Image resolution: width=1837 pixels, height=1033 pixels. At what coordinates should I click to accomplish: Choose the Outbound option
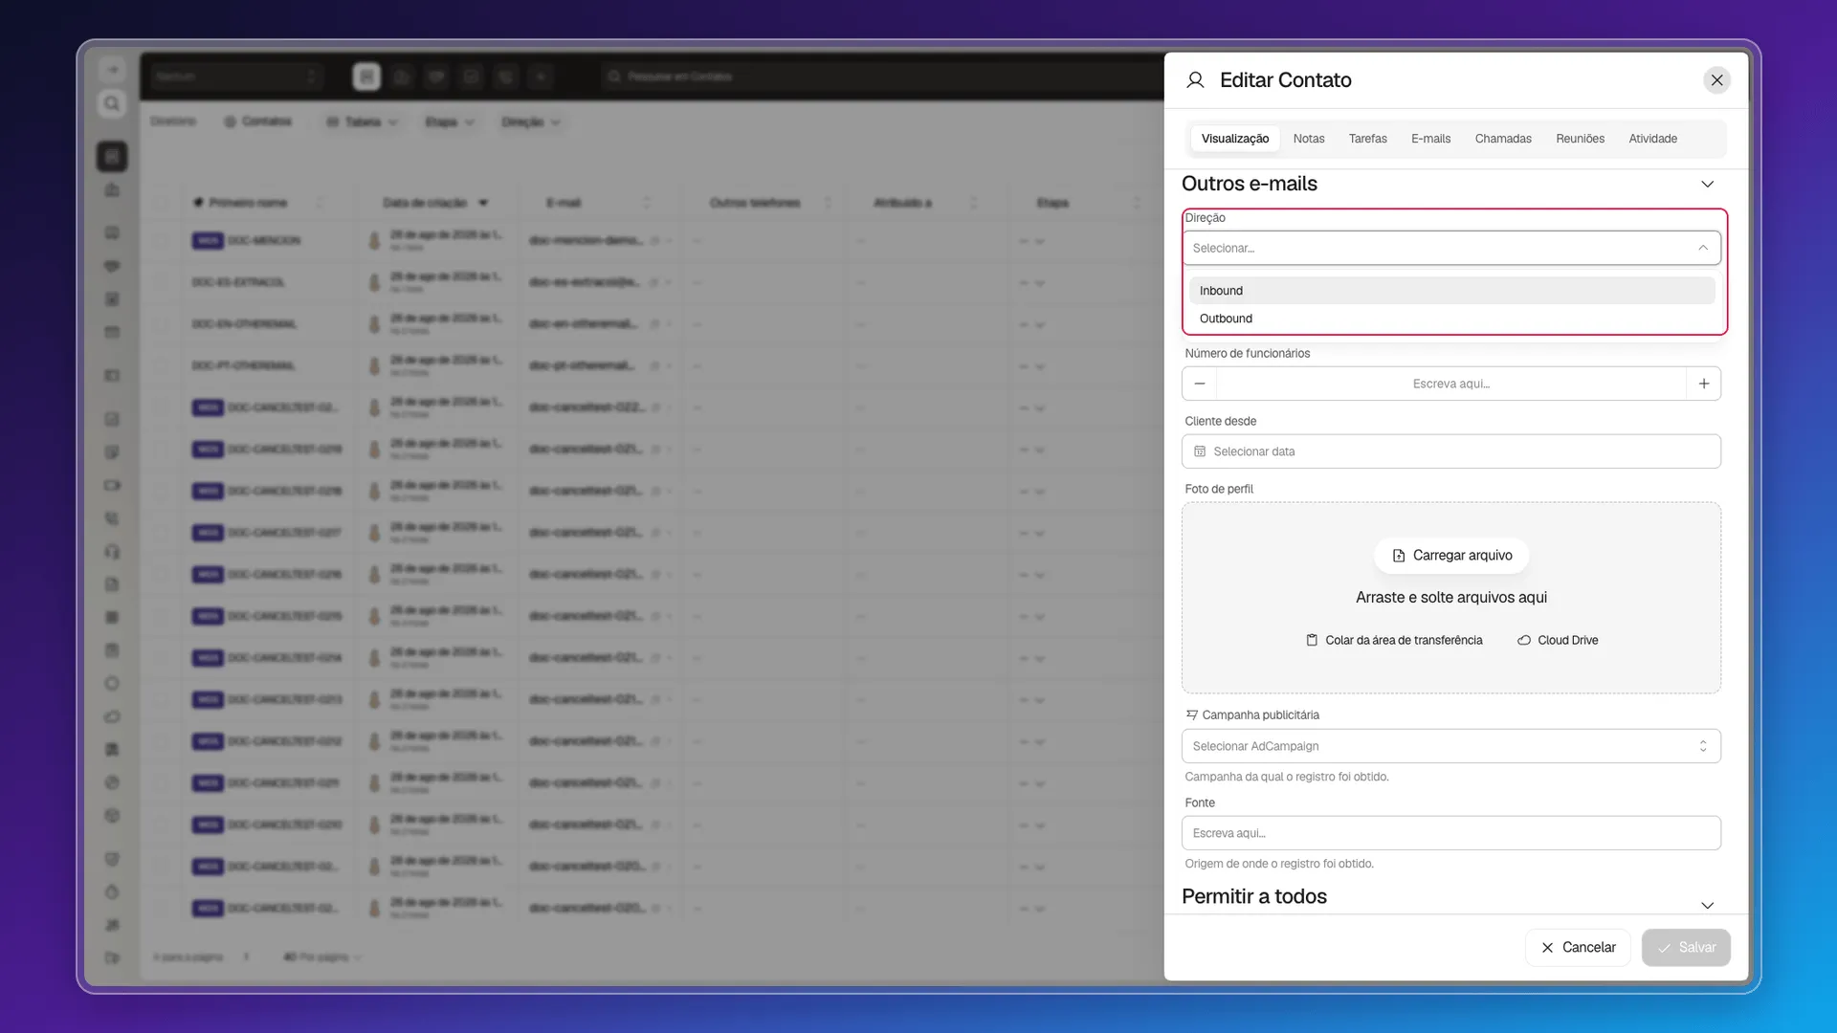pos(1450,319)
